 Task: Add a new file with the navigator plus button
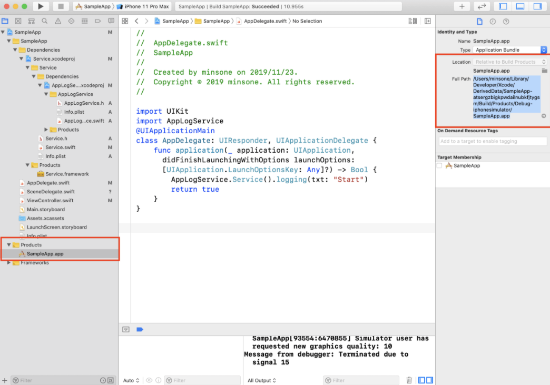click(5, 380)
